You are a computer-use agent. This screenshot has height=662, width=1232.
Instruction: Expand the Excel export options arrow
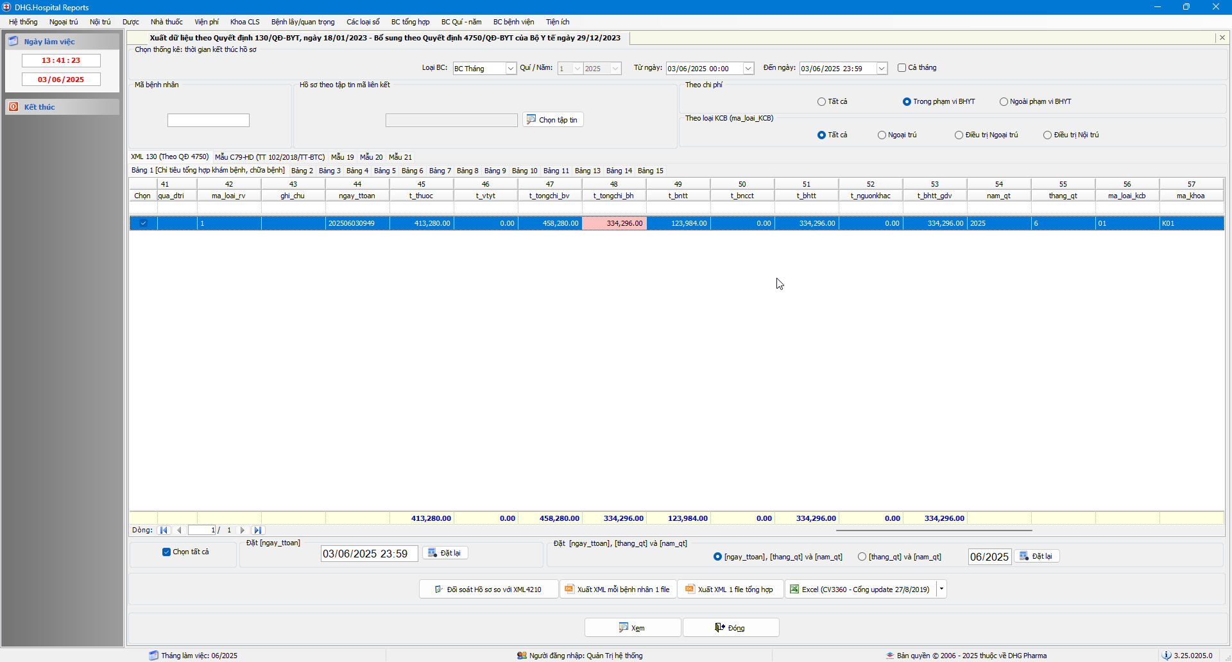941,589
